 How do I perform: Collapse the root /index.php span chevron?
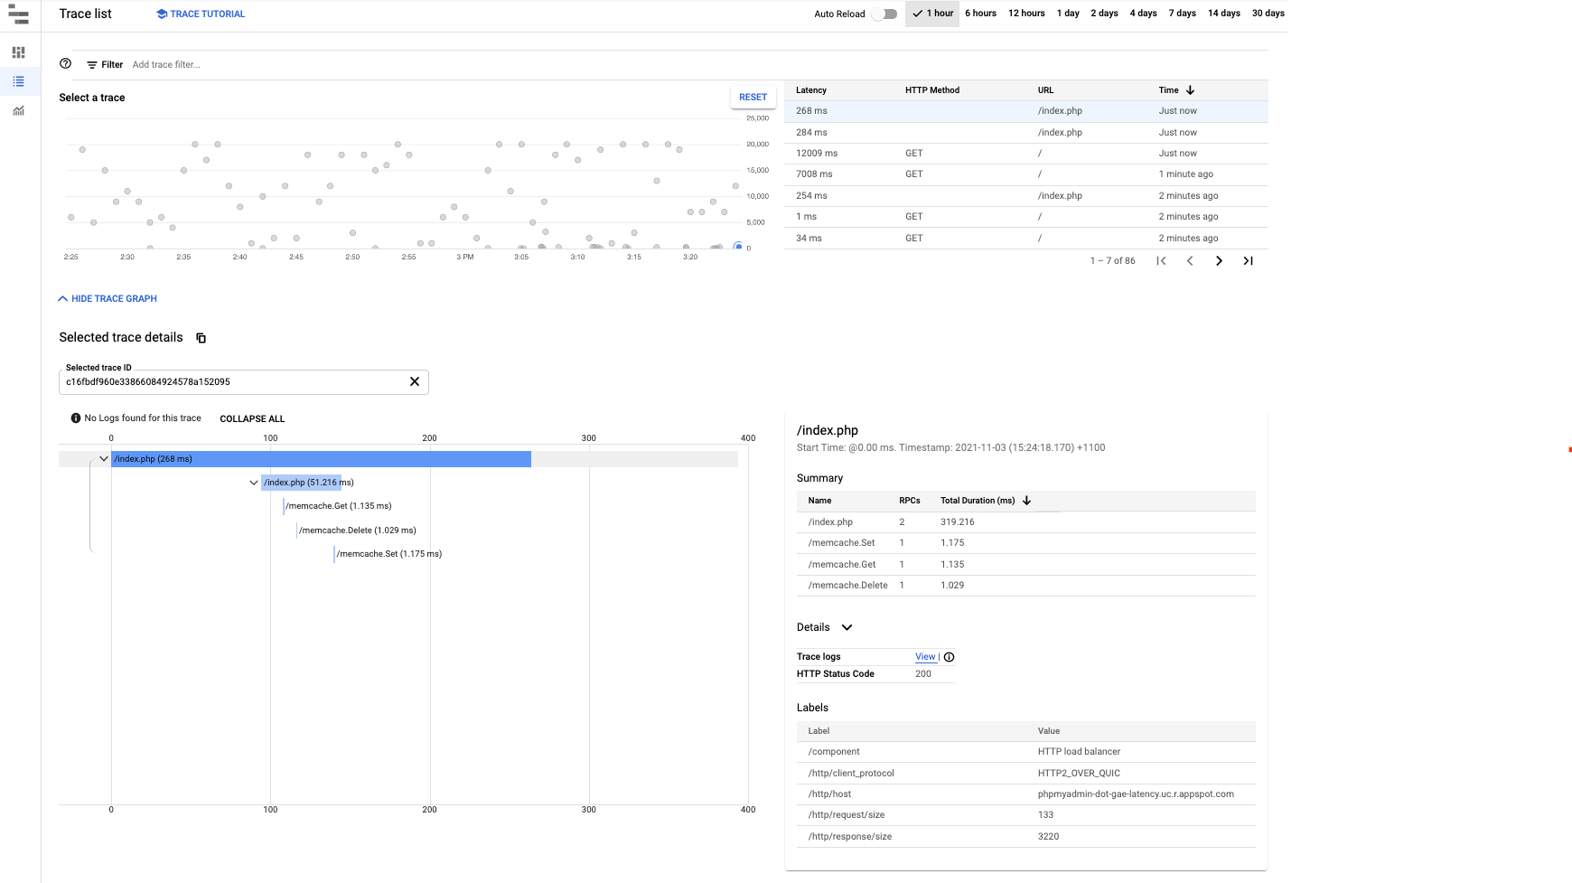click(103, 458)
